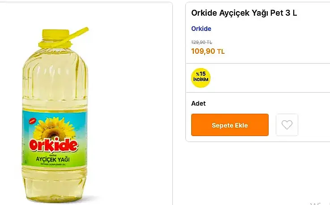
Task: Click the sunflower picture on the bottle label
Action: (x=54, y=128)
